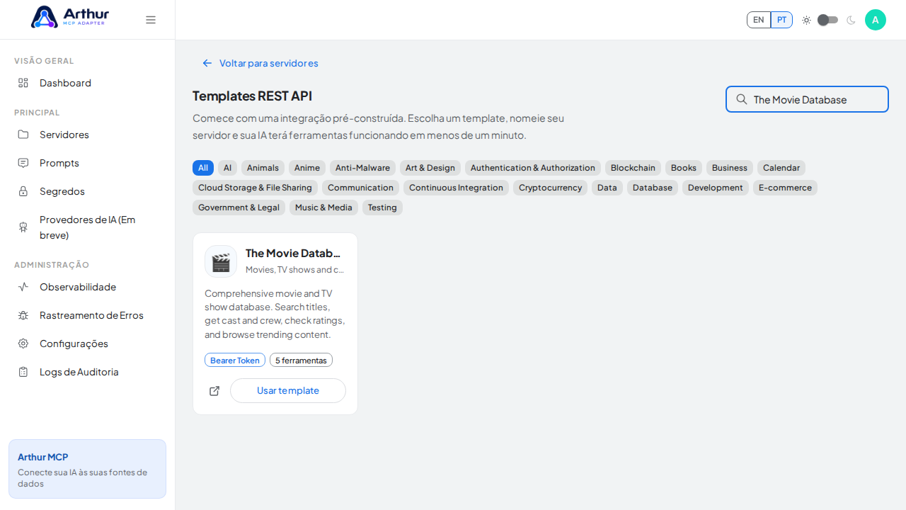Screen dimensions: 906x510
Task: Click the Arthur MCP Adapter logo
Action: [x=70, y=17]
